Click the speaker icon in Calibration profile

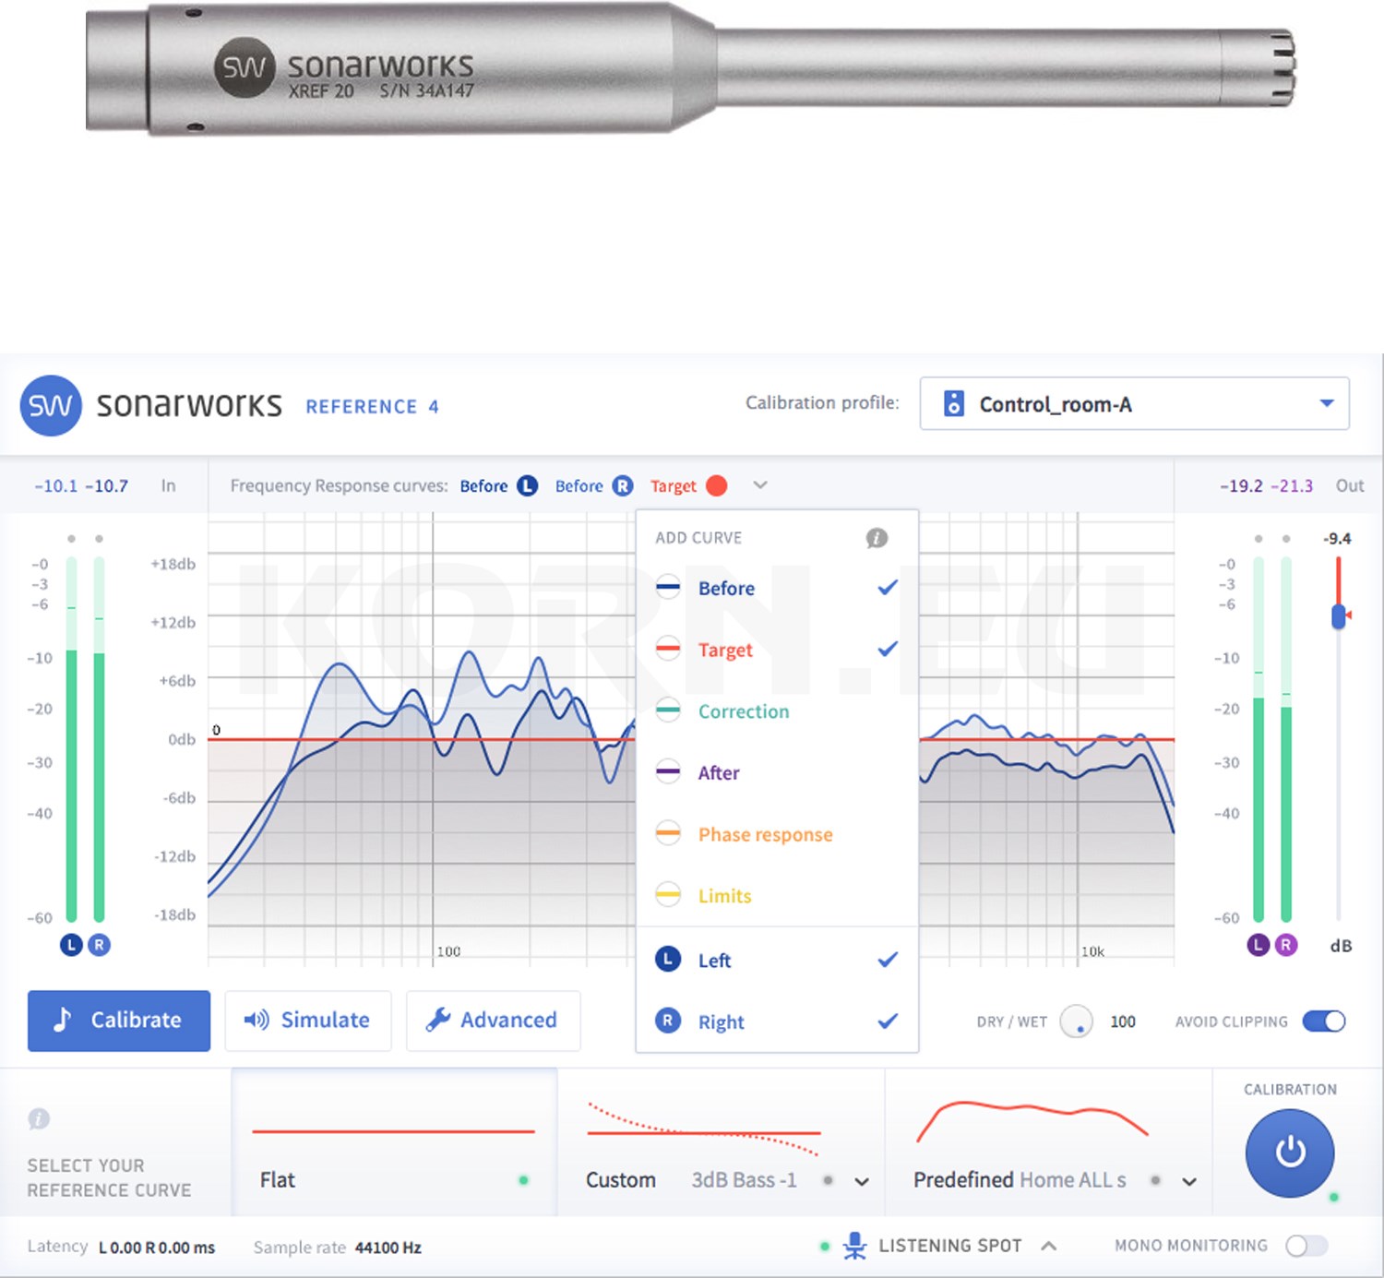pyautogui.click(x=954, y=403)
